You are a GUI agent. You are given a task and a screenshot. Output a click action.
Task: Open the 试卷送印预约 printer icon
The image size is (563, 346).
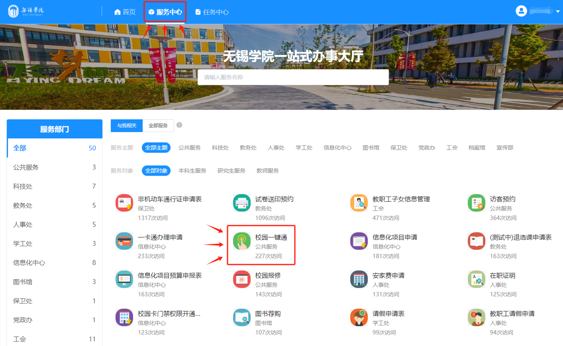click(242, 203)
